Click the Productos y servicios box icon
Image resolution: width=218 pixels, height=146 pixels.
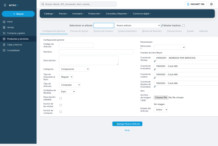pyautogui.click(x=4, y=39)
